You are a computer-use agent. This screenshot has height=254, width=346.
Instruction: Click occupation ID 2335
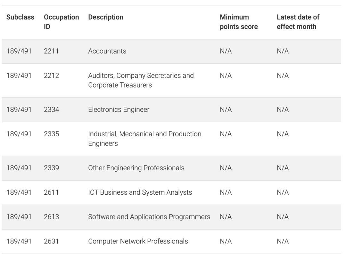51,134
